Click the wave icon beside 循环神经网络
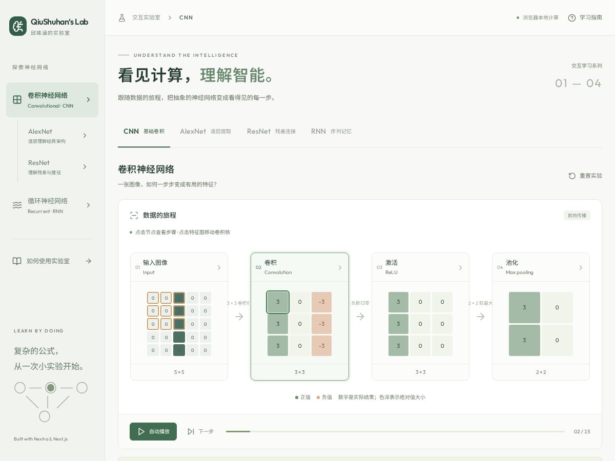This screenshot has height=461, width=615. click(x=17, y=205)
